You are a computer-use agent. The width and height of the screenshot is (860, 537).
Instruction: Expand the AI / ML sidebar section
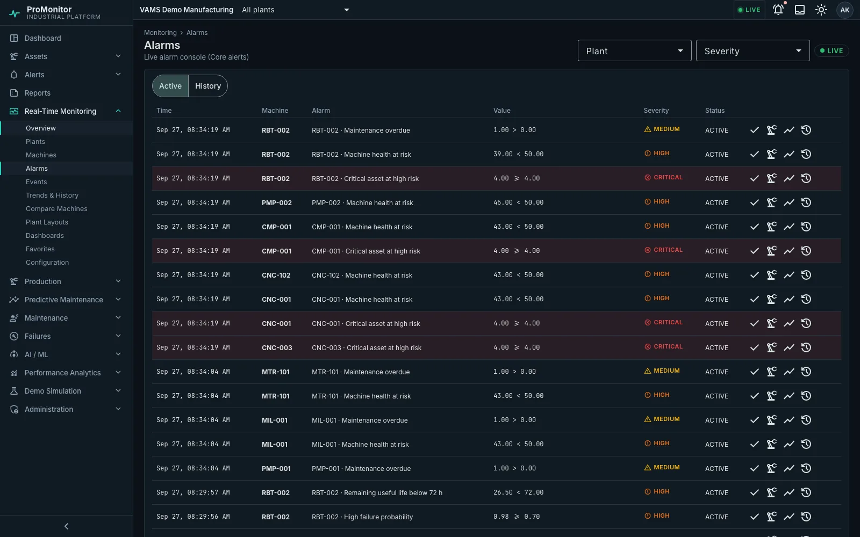[x=66, y=354]
